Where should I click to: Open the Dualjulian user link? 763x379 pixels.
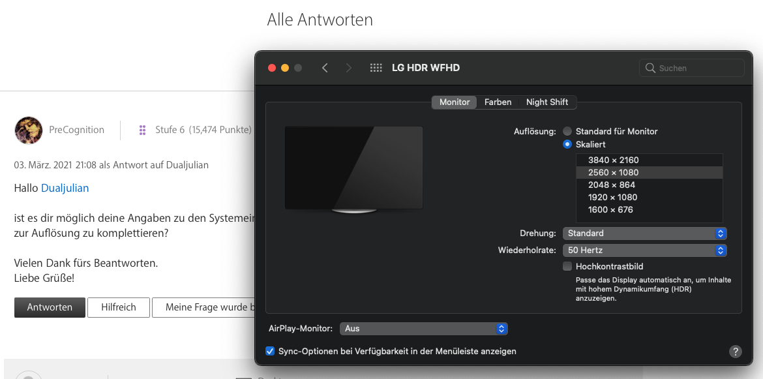(x=65, y=188)
